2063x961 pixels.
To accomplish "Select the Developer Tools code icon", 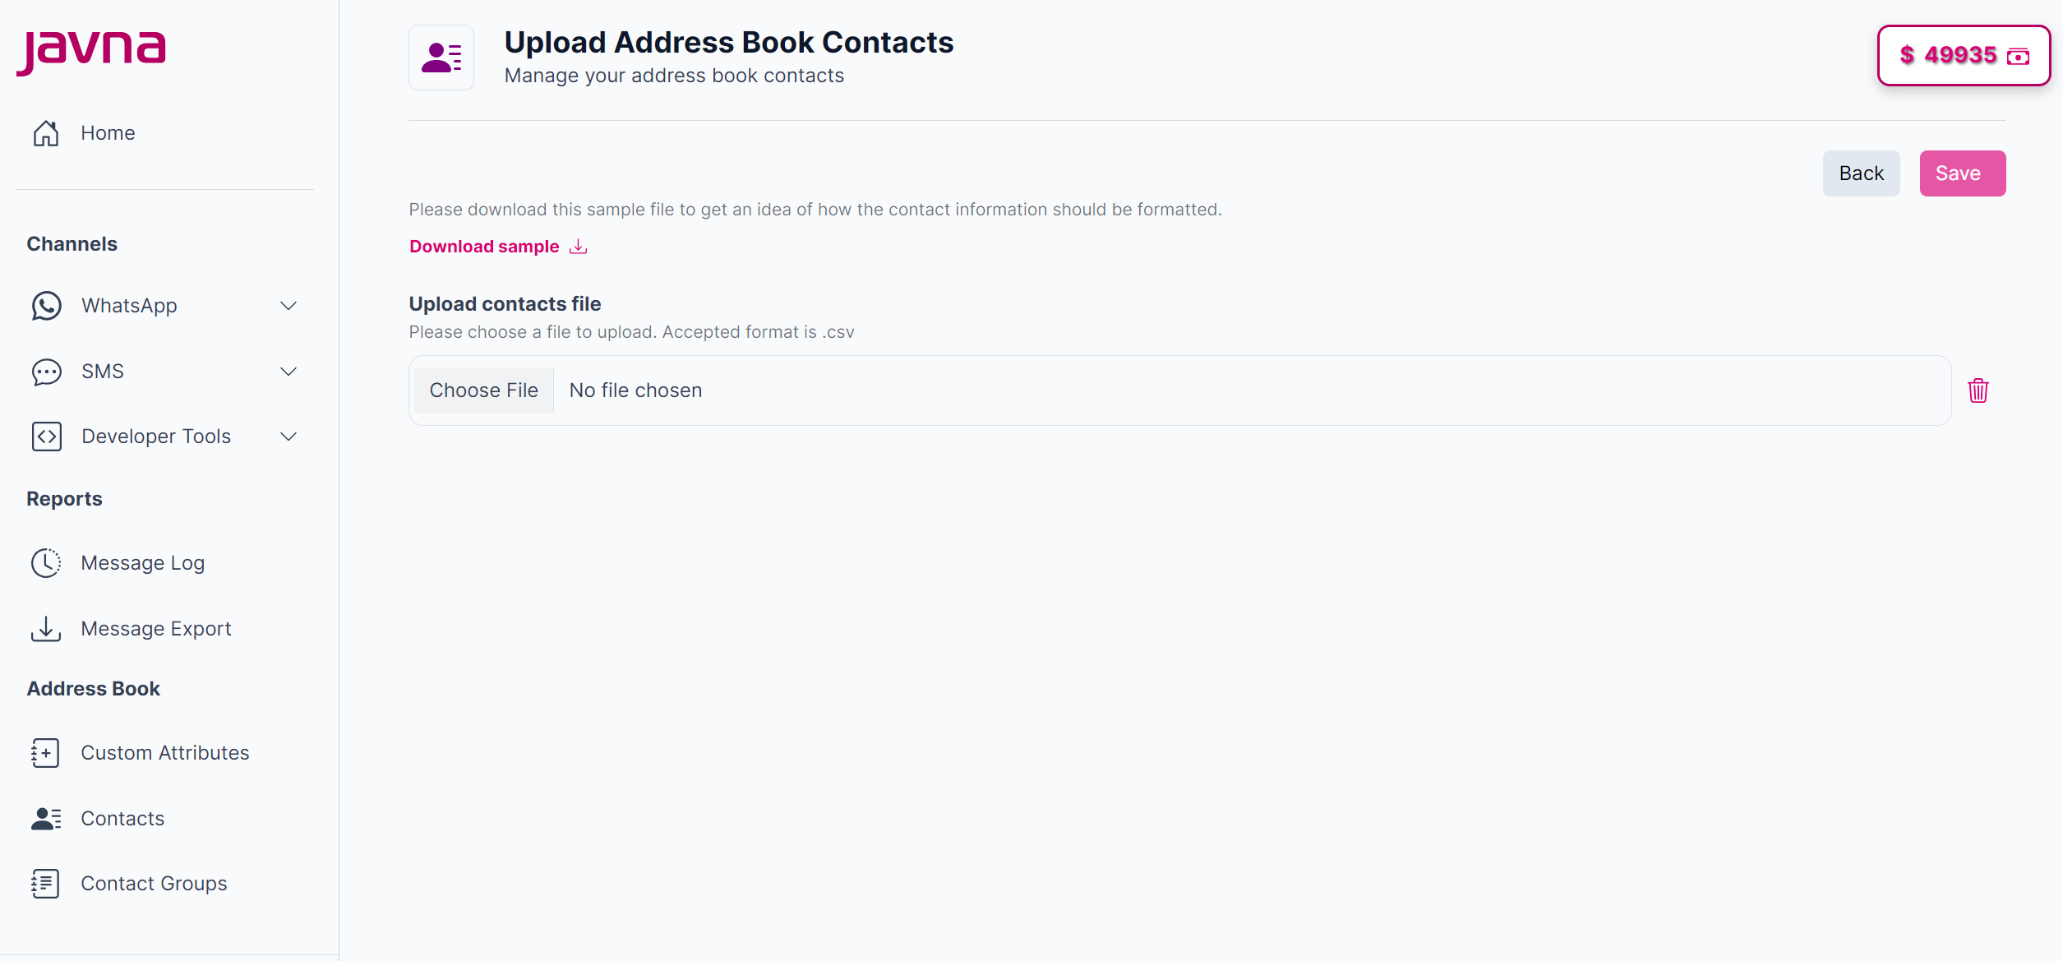I will coord(46,436).
